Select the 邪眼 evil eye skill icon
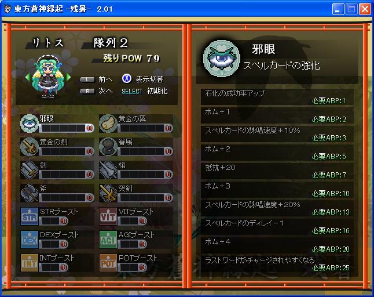The image size is (374, 297). tap(30, 124)
